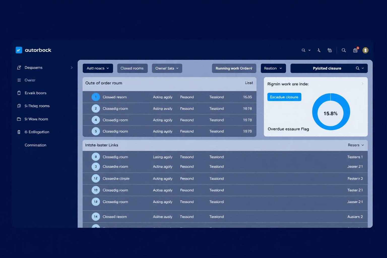Viewport: 387px width, 258px height.
Task: Click search icon in Pyicited closure bar
Action: click(358, 68)
